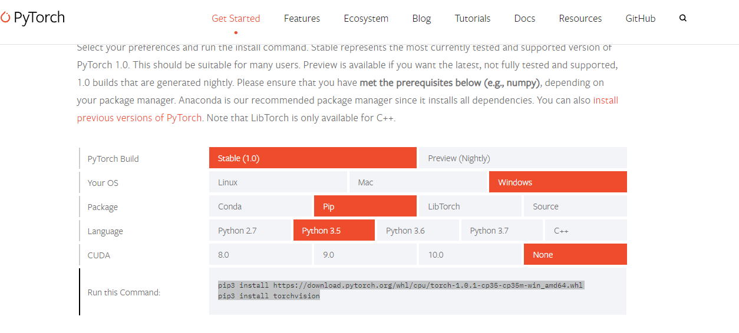Go to the Features menu item
This screenshot has height=333, width=739.
click(x=302, y=18)
